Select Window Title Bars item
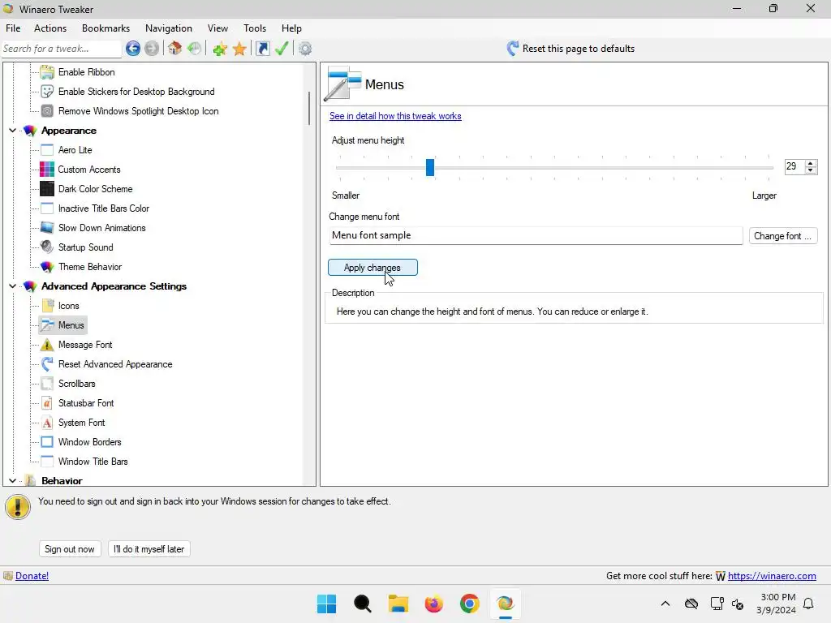 coord(93,462)
